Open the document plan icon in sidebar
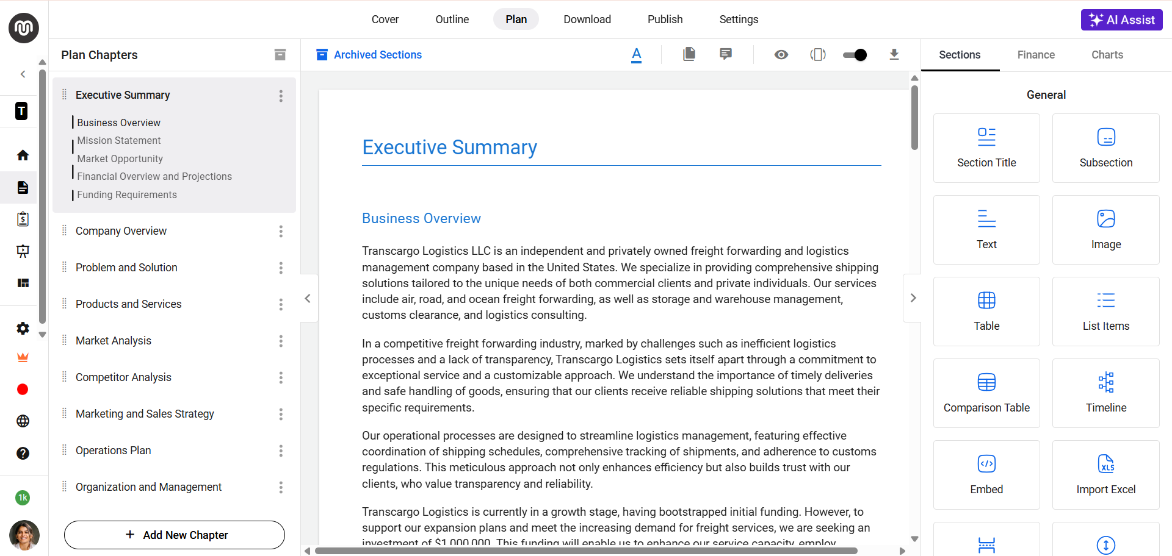The image size is (1172, 556). 23,187
